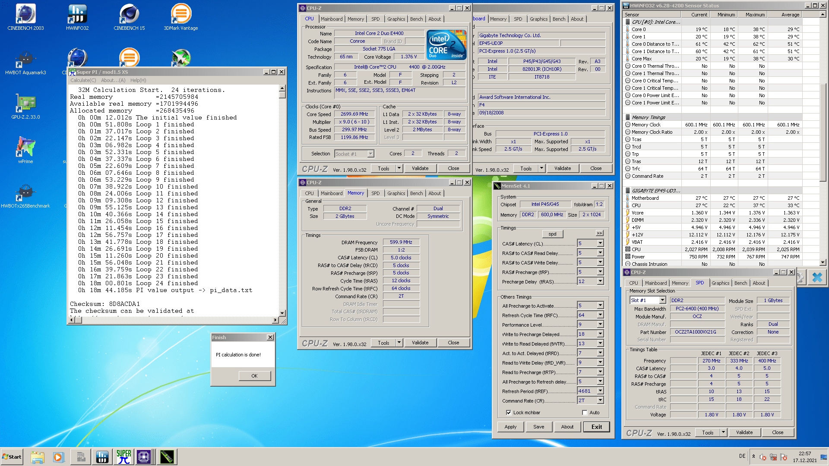Switch to CPU-Z via its taskbar icon
829x466 pixels.
coord(144,457)
